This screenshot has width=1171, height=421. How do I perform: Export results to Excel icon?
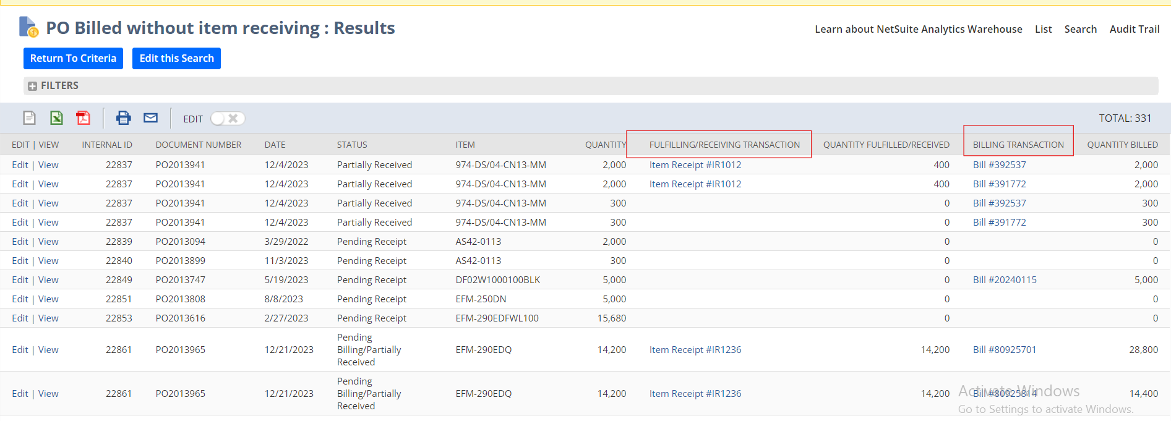pos(56,118)
